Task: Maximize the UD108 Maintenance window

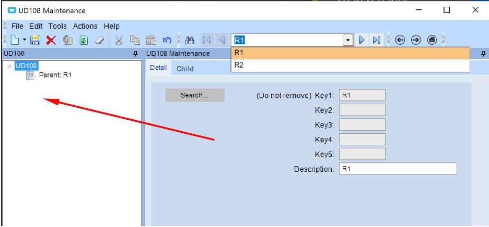Action: pyautogui.click(x=447, y=10)
